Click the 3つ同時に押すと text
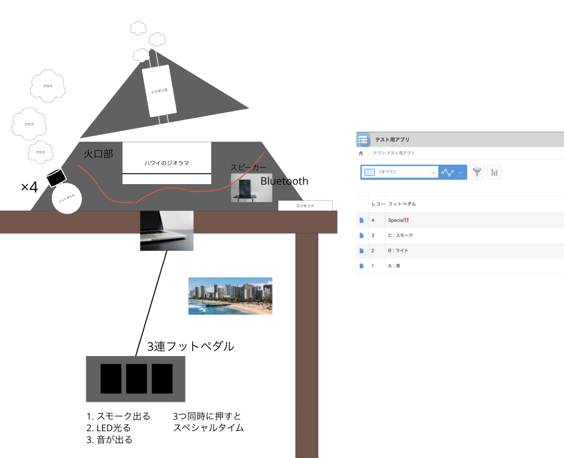The width and height of the screenshot is (564, 458). click(x=207, y=416)
